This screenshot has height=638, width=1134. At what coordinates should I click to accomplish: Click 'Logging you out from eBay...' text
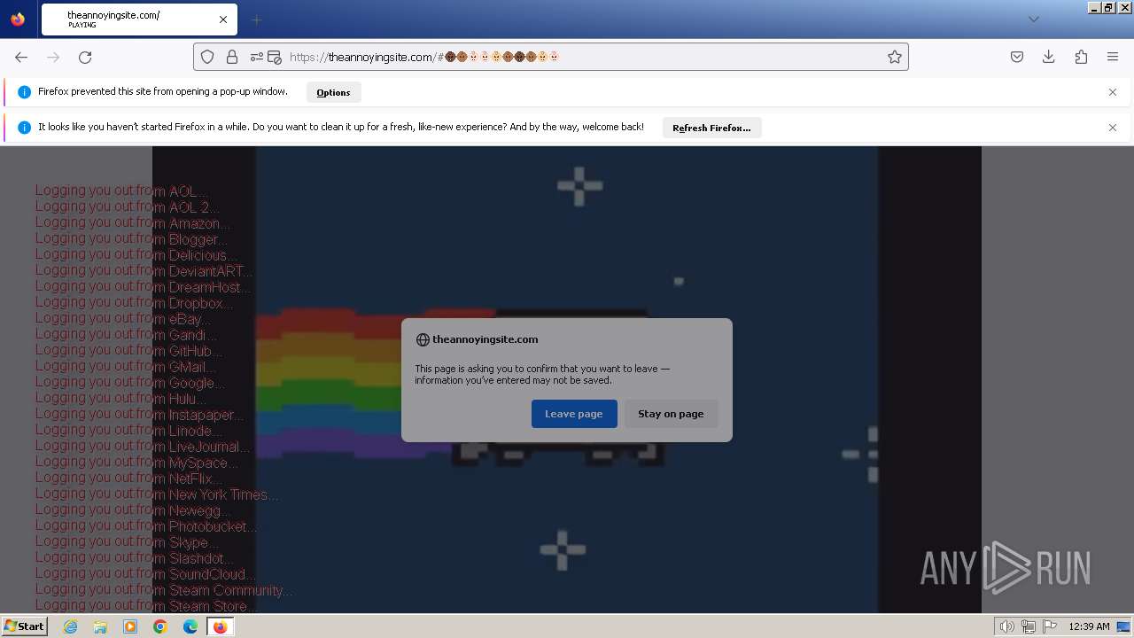pos(123,319)
